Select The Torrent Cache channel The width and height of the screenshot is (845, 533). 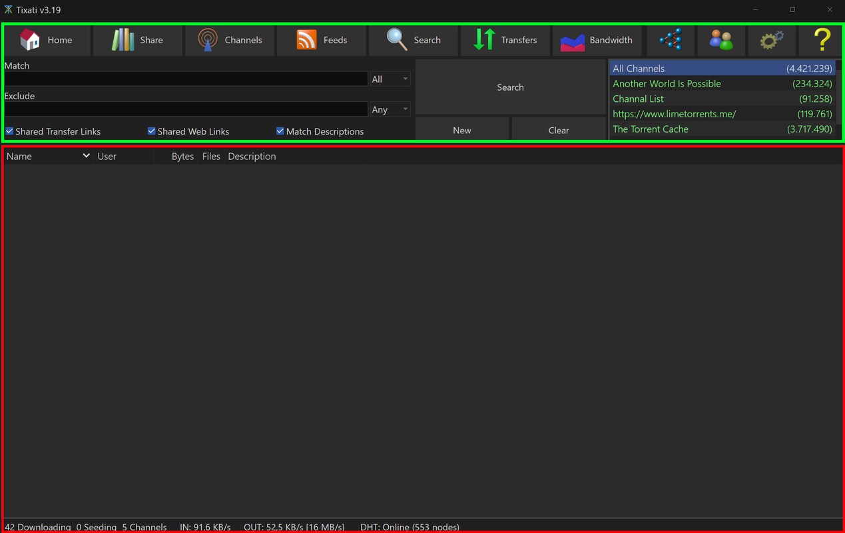tap(722, 129)
